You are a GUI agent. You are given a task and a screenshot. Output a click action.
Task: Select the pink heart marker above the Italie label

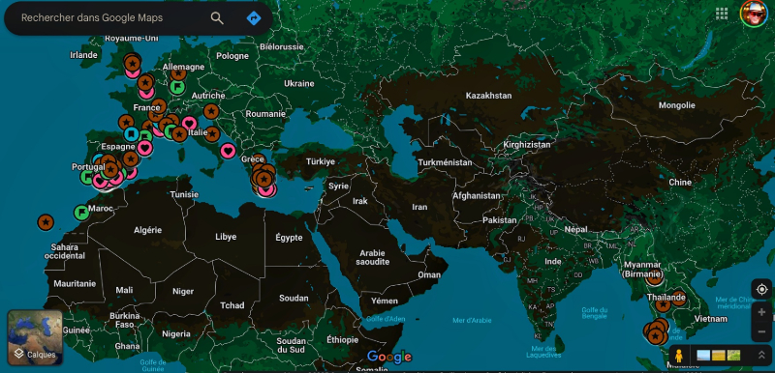pyautogui.click(x=189, y=123)
